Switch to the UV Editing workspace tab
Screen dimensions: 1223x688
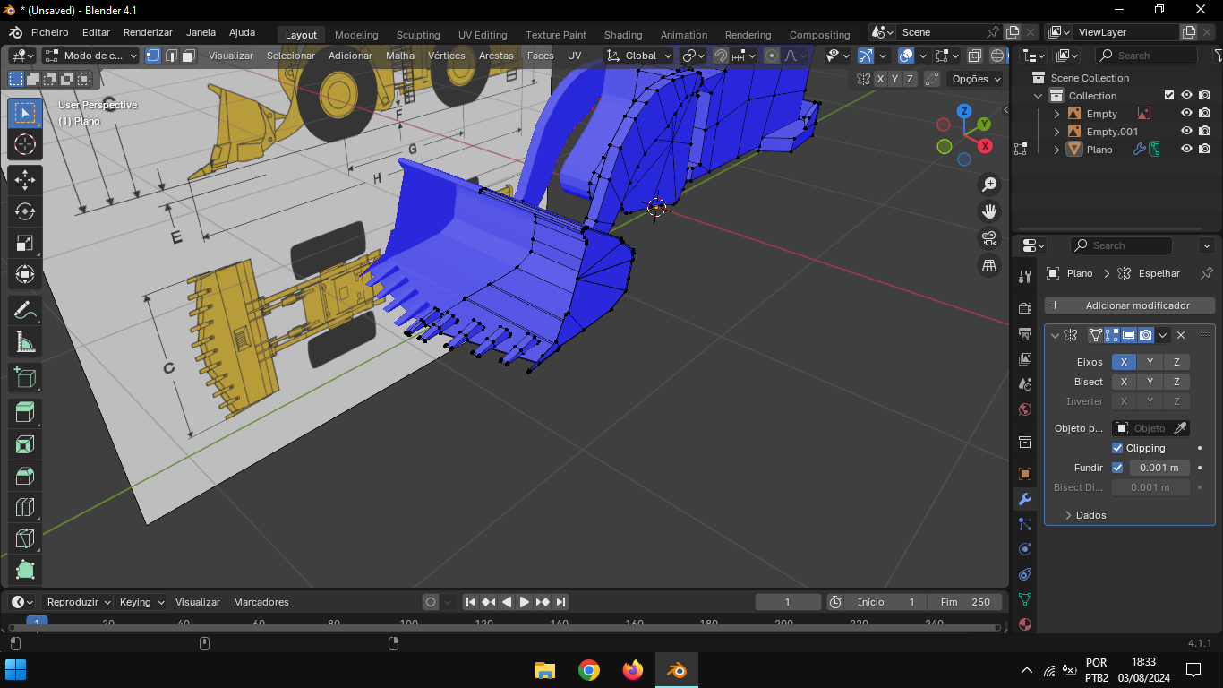coord(483,35)
